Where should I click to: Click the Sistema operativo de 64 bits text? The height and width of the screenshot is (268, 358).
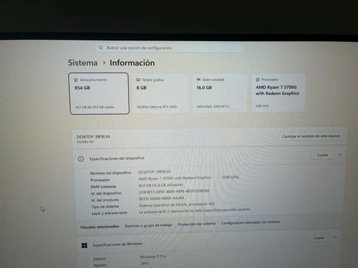click(177, 205)
